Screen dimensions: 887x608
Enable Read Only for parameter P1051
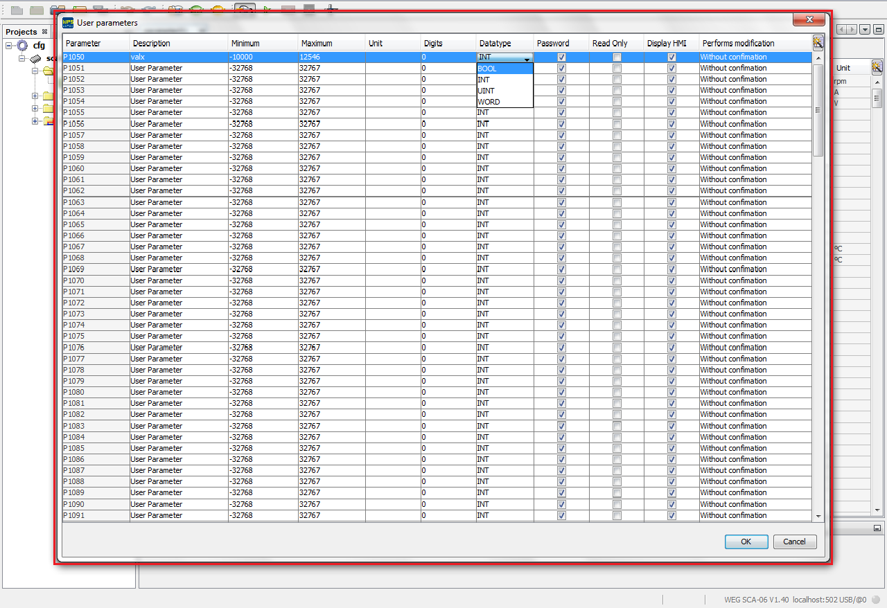[616, 68]
